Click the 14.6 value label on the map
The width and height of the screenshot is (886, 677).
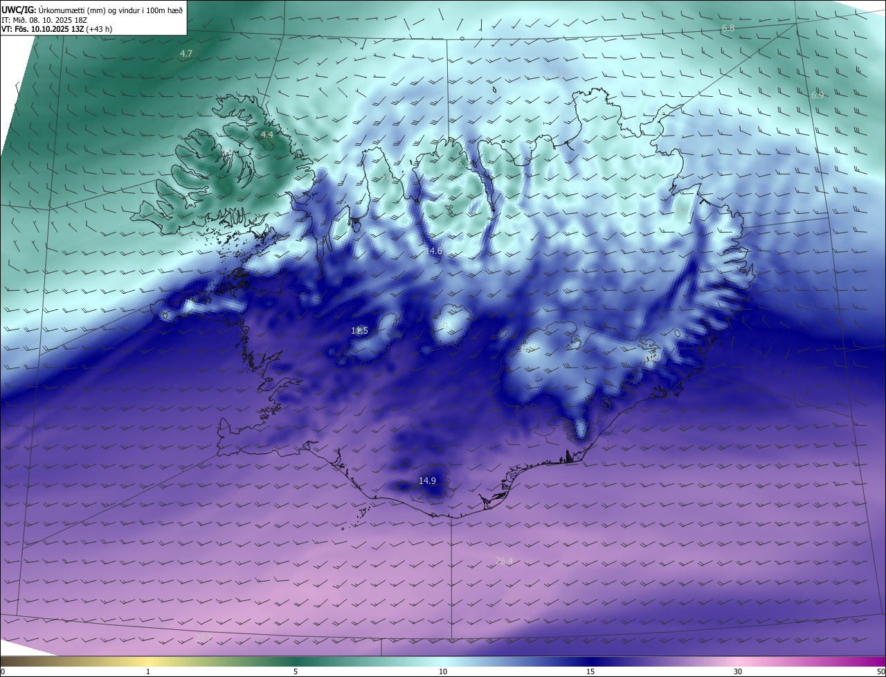[x=434, y=251]
